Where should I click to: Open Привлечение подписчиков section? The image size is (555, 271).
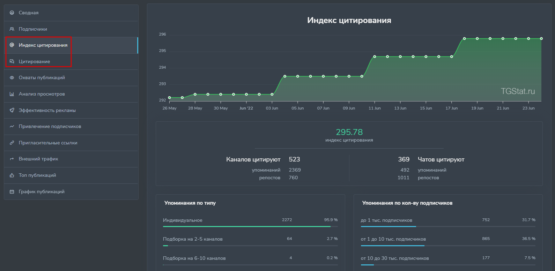[x=71, y=127]
